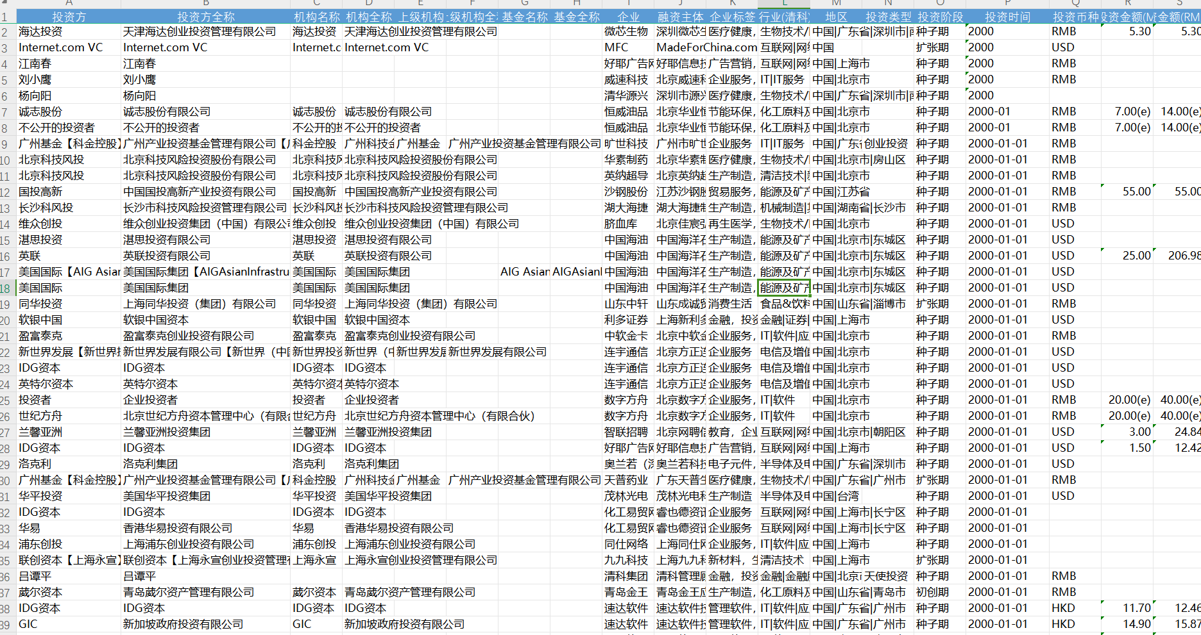Select the 威速科技 cell
Viewport: 1201px width, 635px height.
[x=628, y=79]
